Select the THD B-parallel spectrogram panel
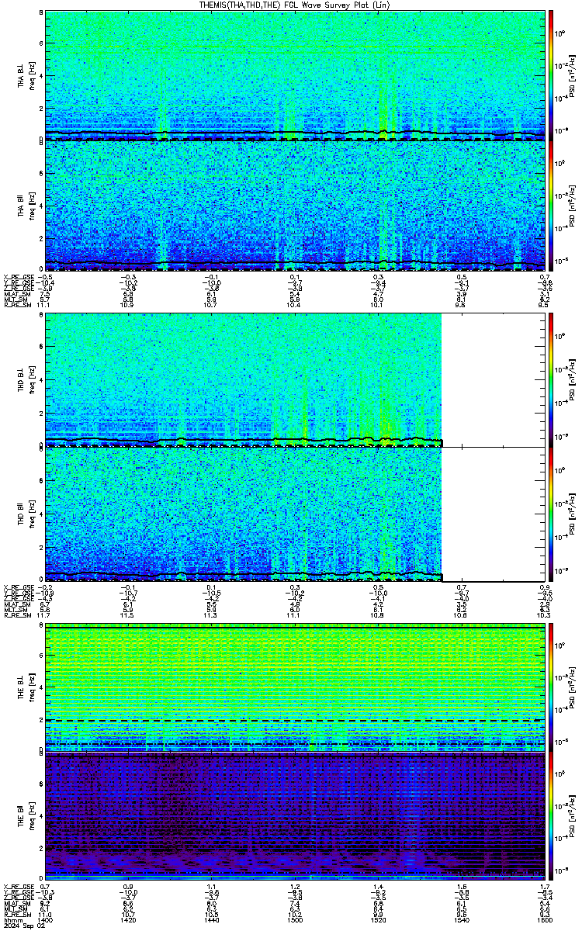Image resolution: width=582 pixels, height=931 pixels. point(244,514)
